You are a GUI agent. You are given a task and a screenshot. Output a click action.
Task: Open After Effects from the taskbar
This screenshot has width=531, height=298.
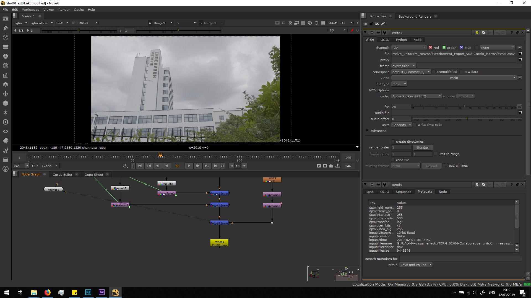point(101,292)
